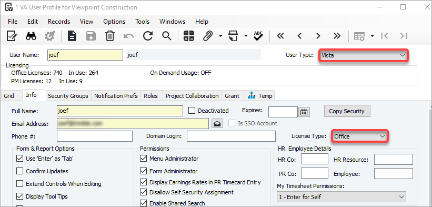Screen dimensions: 432x207
Task: Uncheck Use 'Enter' as 'Tab'
Action: (20, 159)
